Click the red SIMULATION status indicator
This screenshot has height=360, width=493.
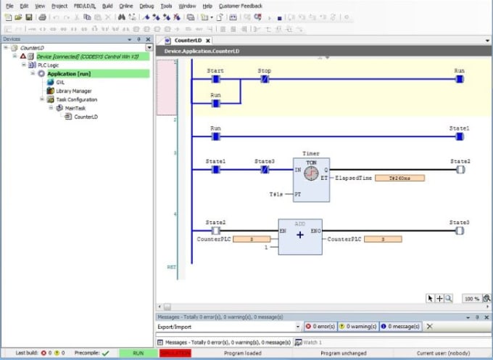tap(175, 353)
